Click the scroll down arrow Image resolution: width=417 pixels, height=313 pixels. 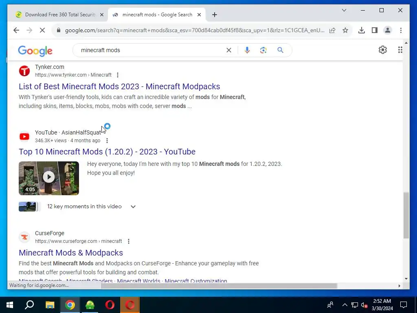point(406,279)
